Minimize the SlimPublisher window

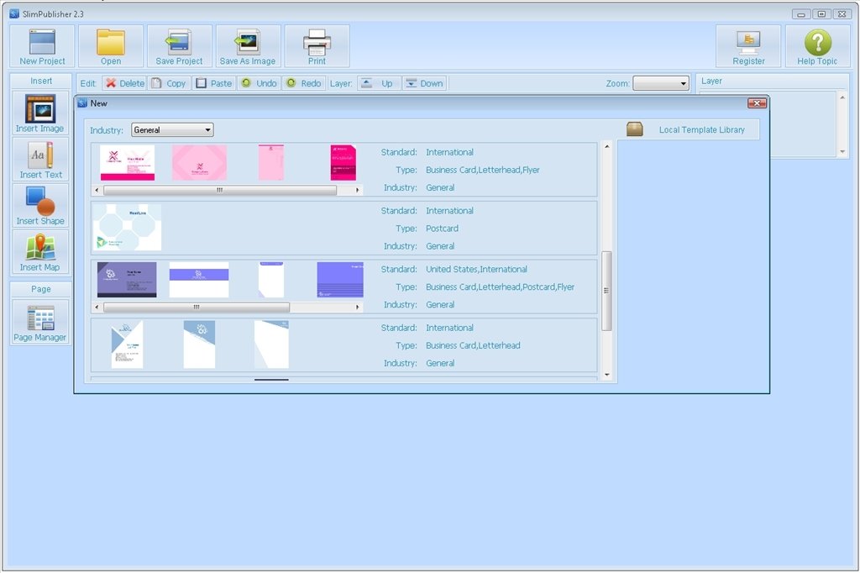[x=801, y=13]
